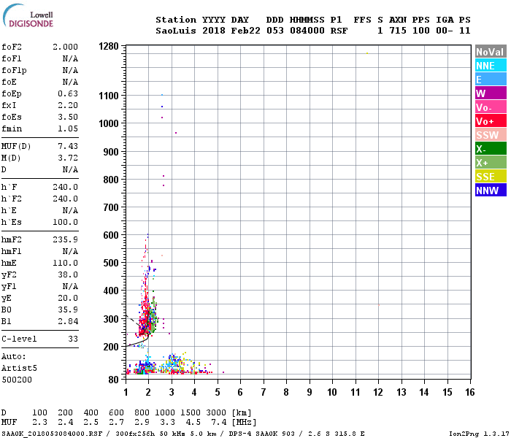Click the 10 MHz frequency axis label
This screenshot has width=511, height=438.
[332, 392]
